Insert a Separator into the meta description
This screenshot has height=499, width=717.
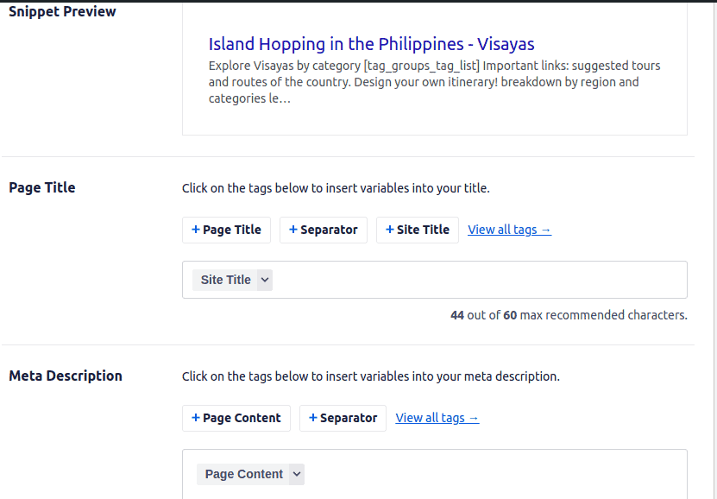[343, 418]
